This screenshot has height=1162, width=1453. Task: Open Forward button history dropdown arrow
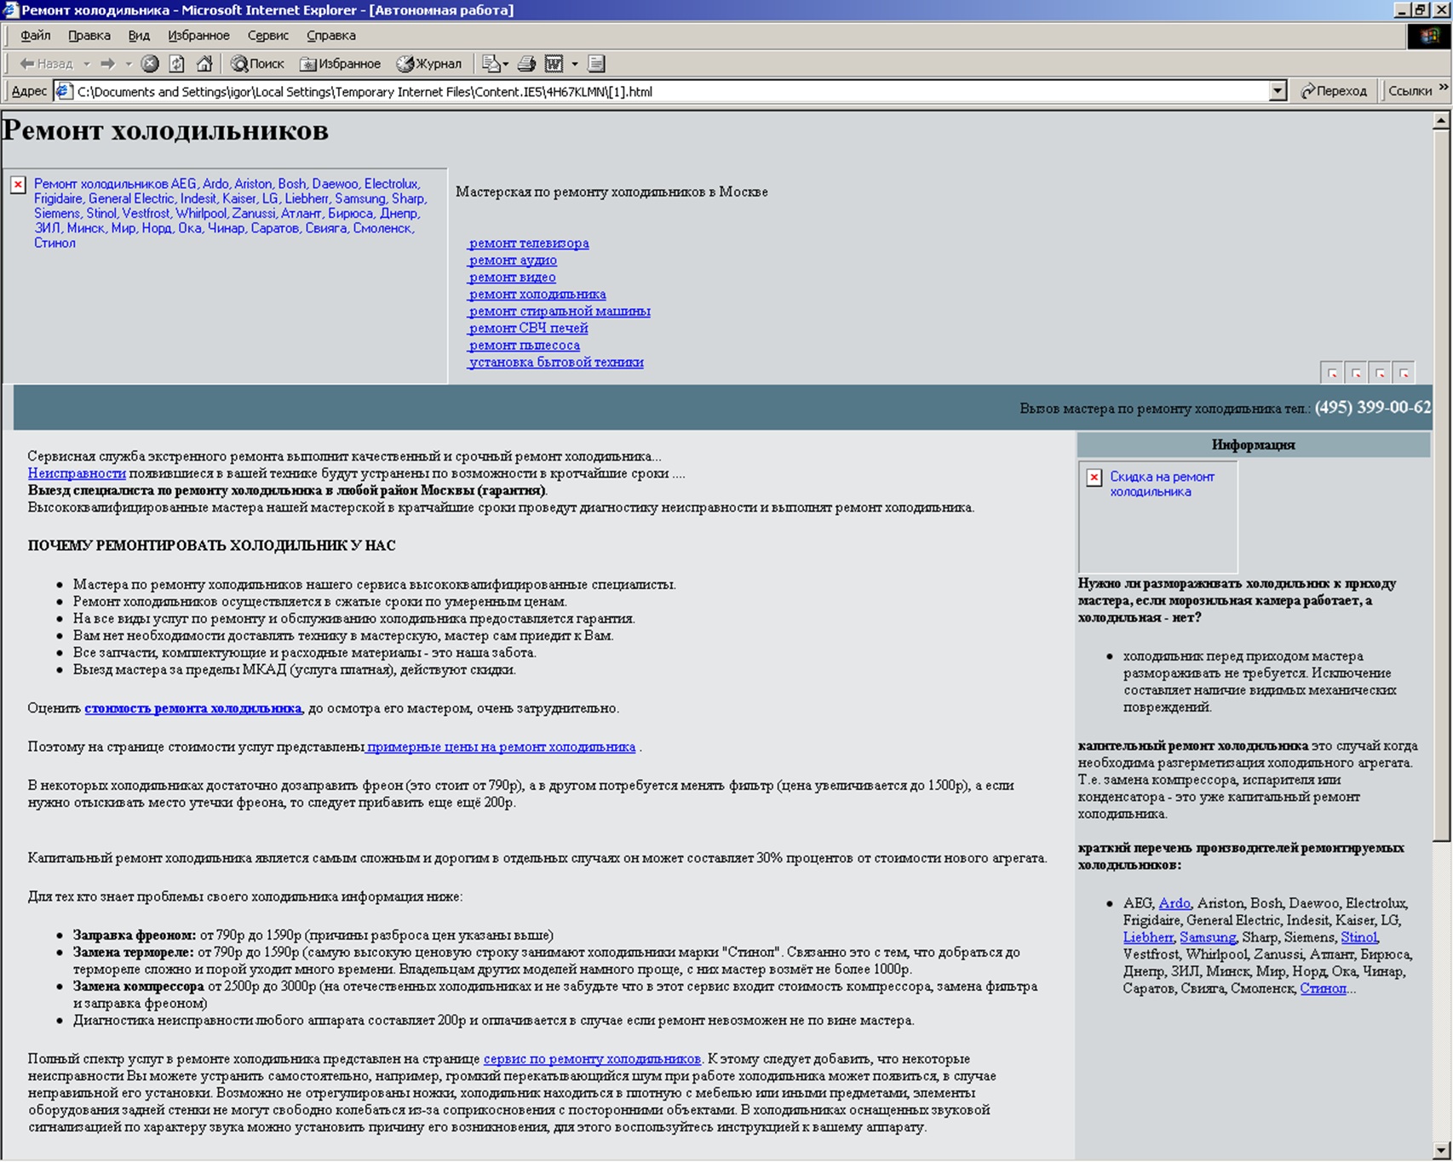(x=129, y=64)
